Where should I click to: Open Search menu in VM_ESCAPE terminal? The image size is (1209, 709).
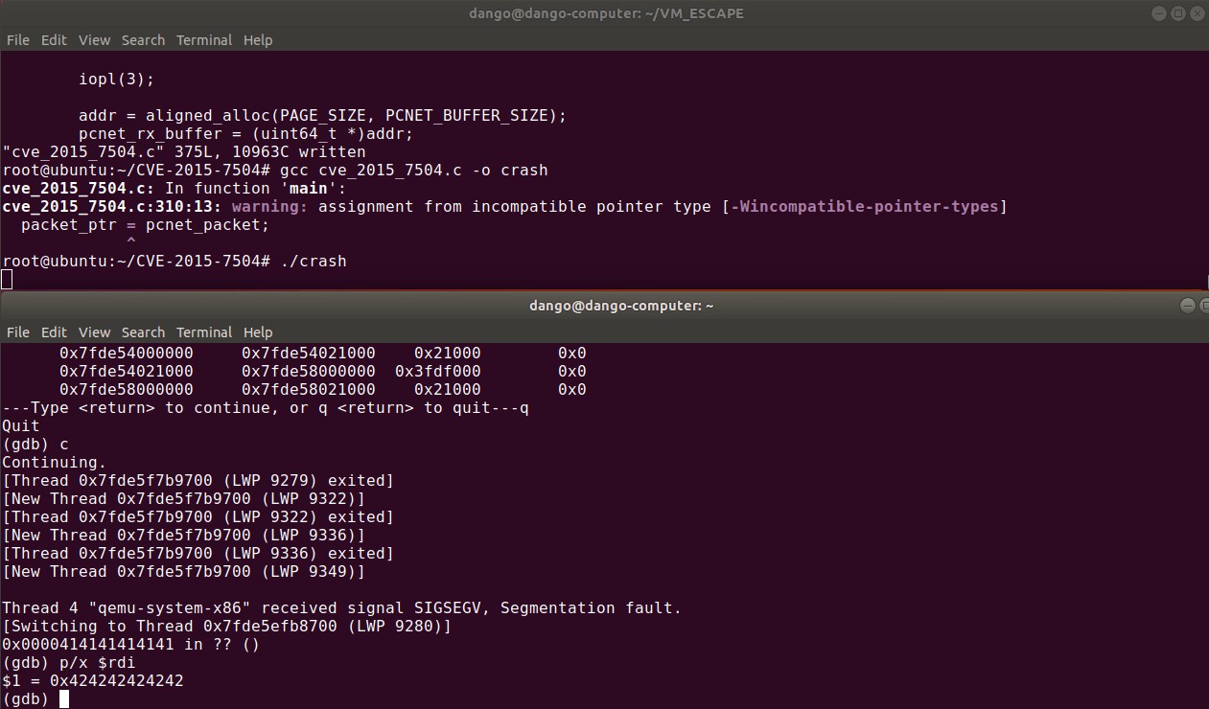(143, 40)
